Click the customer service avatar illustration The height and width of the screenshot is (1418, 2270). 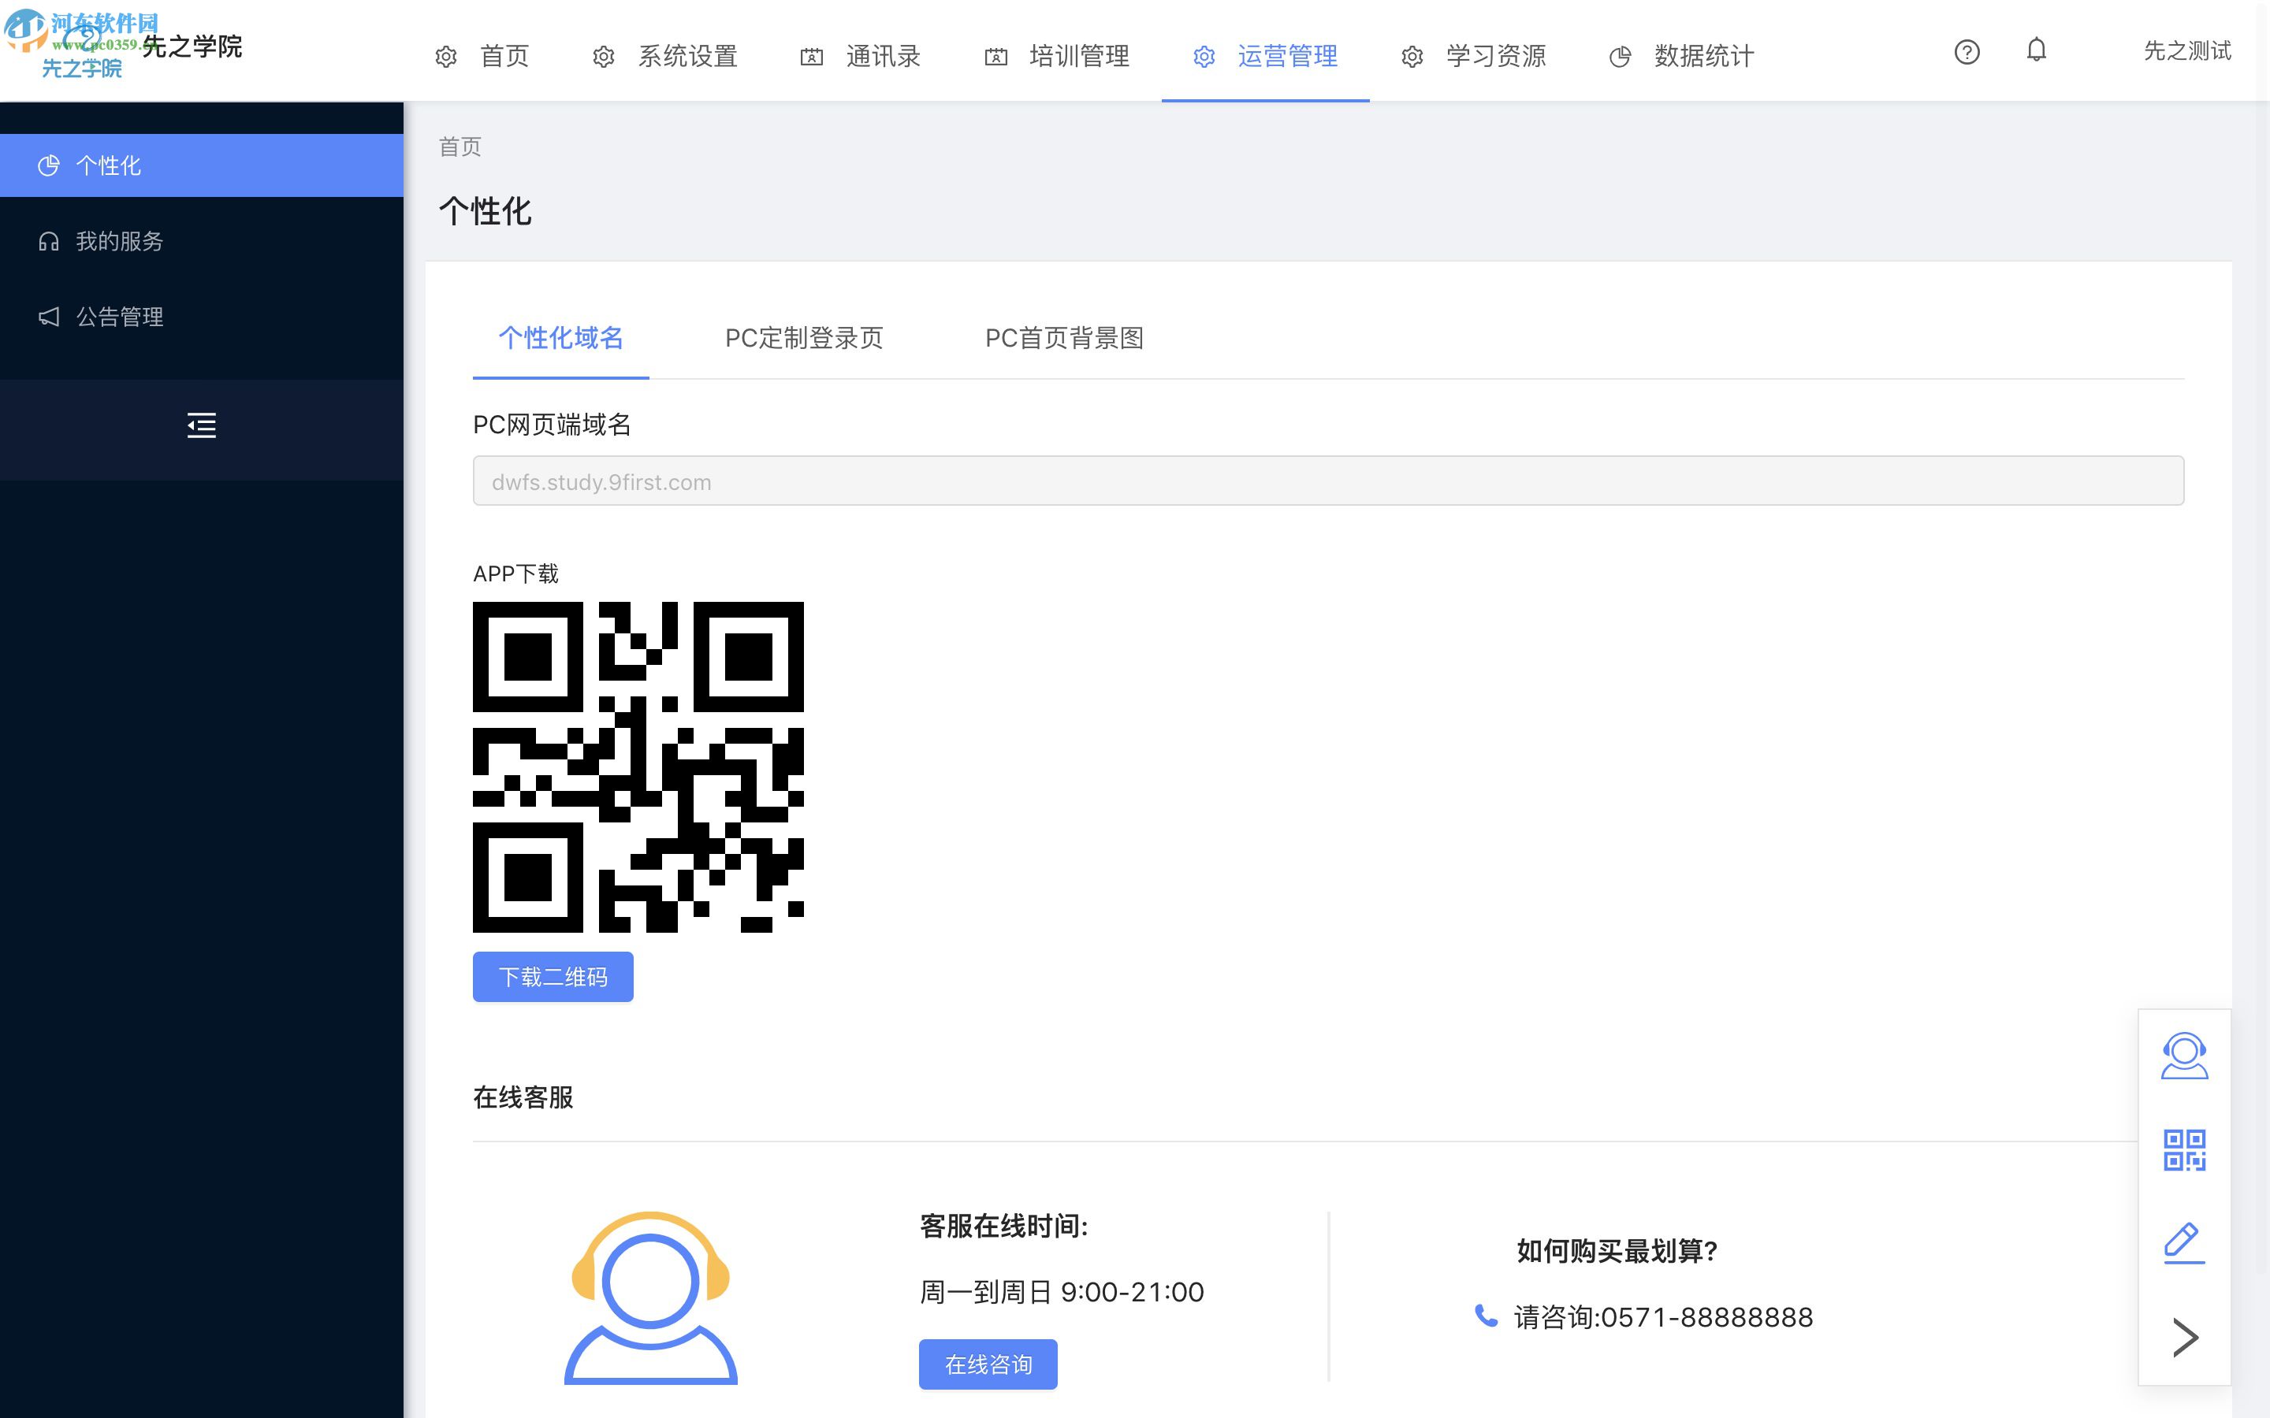coord(650,1298)
